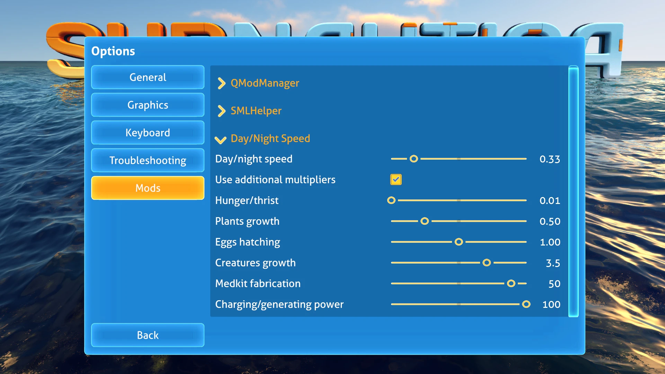Click the options list vertical scrollbar
The image size is (665, 374).
point(573,191)
